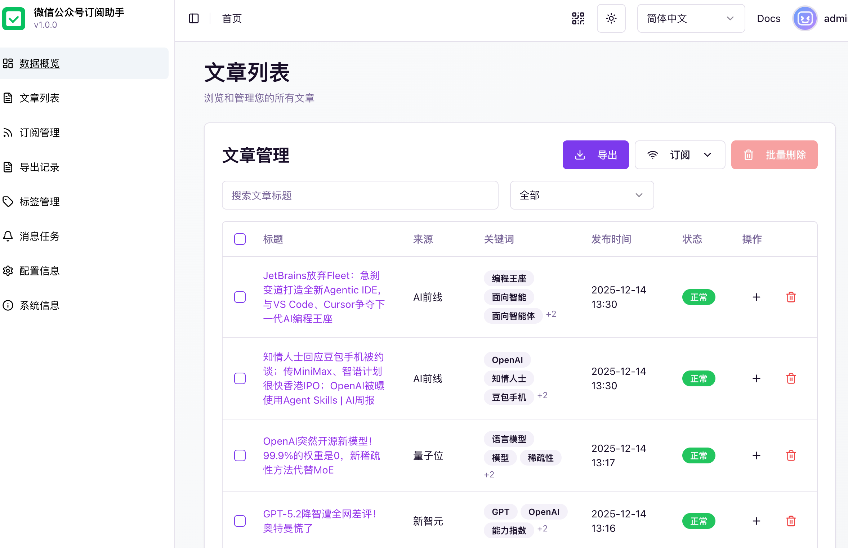Check the JetBrains article row checkbox
This screenshot has height=548, width=848.
[240, 297]
